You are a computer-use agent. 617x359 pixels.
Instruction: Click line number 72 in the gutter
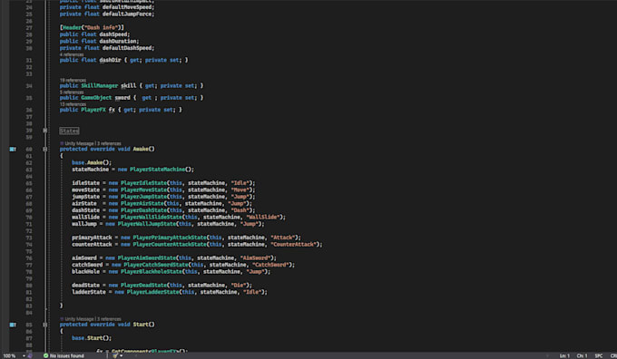click(29, 231)
